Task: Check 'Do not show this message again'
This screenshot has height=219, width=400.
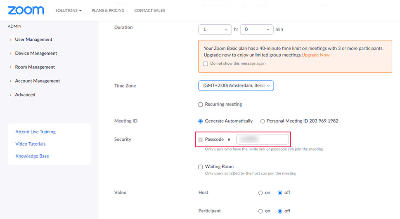Action: [206, 64]
